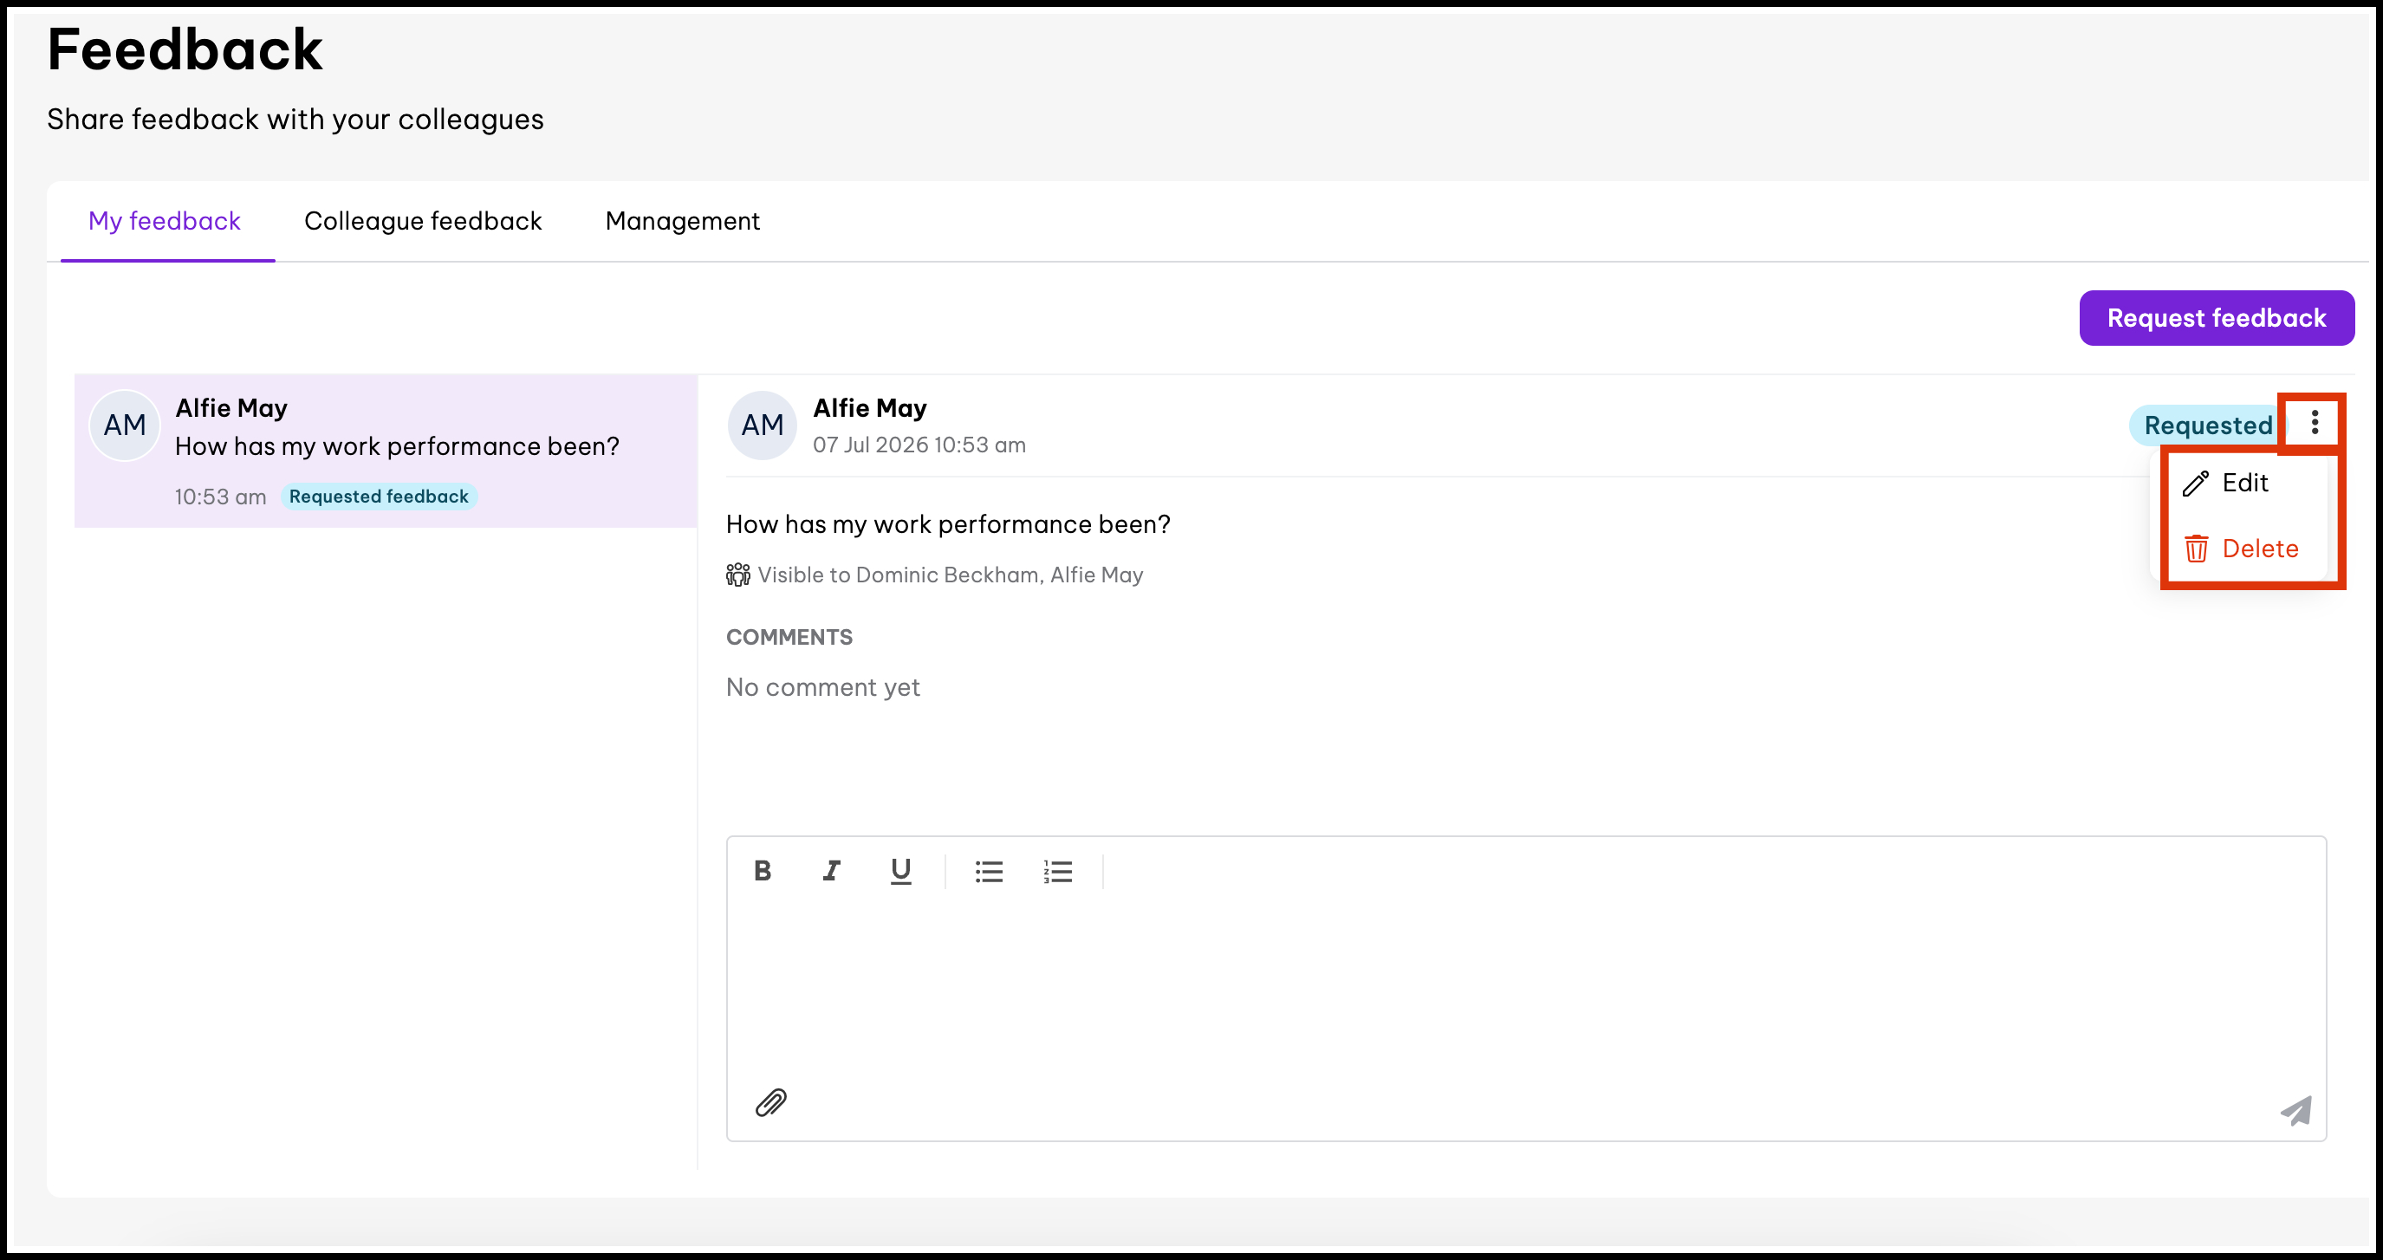Click the visibility people icon
Screen dimensions: 2383x1260
(738, 575)
